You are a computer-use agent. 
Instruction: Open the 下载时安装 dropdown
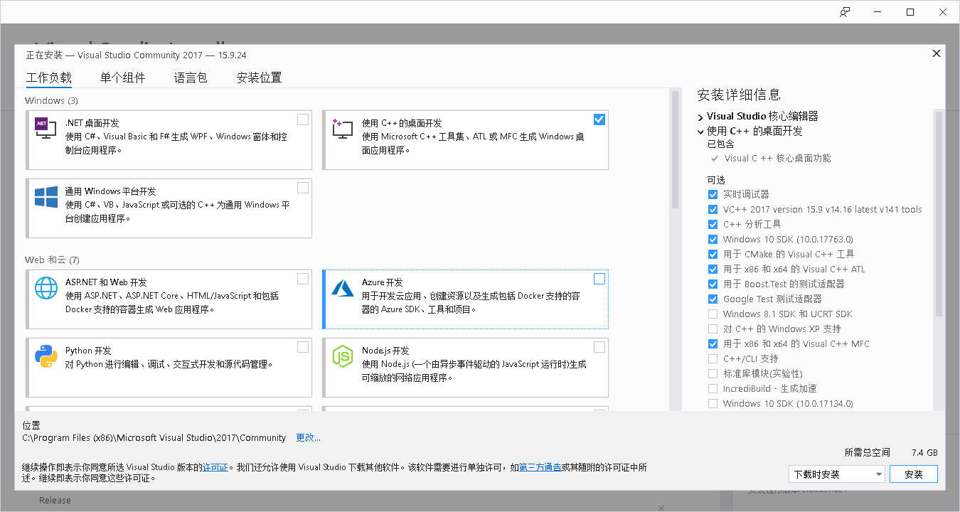(837, 474)
